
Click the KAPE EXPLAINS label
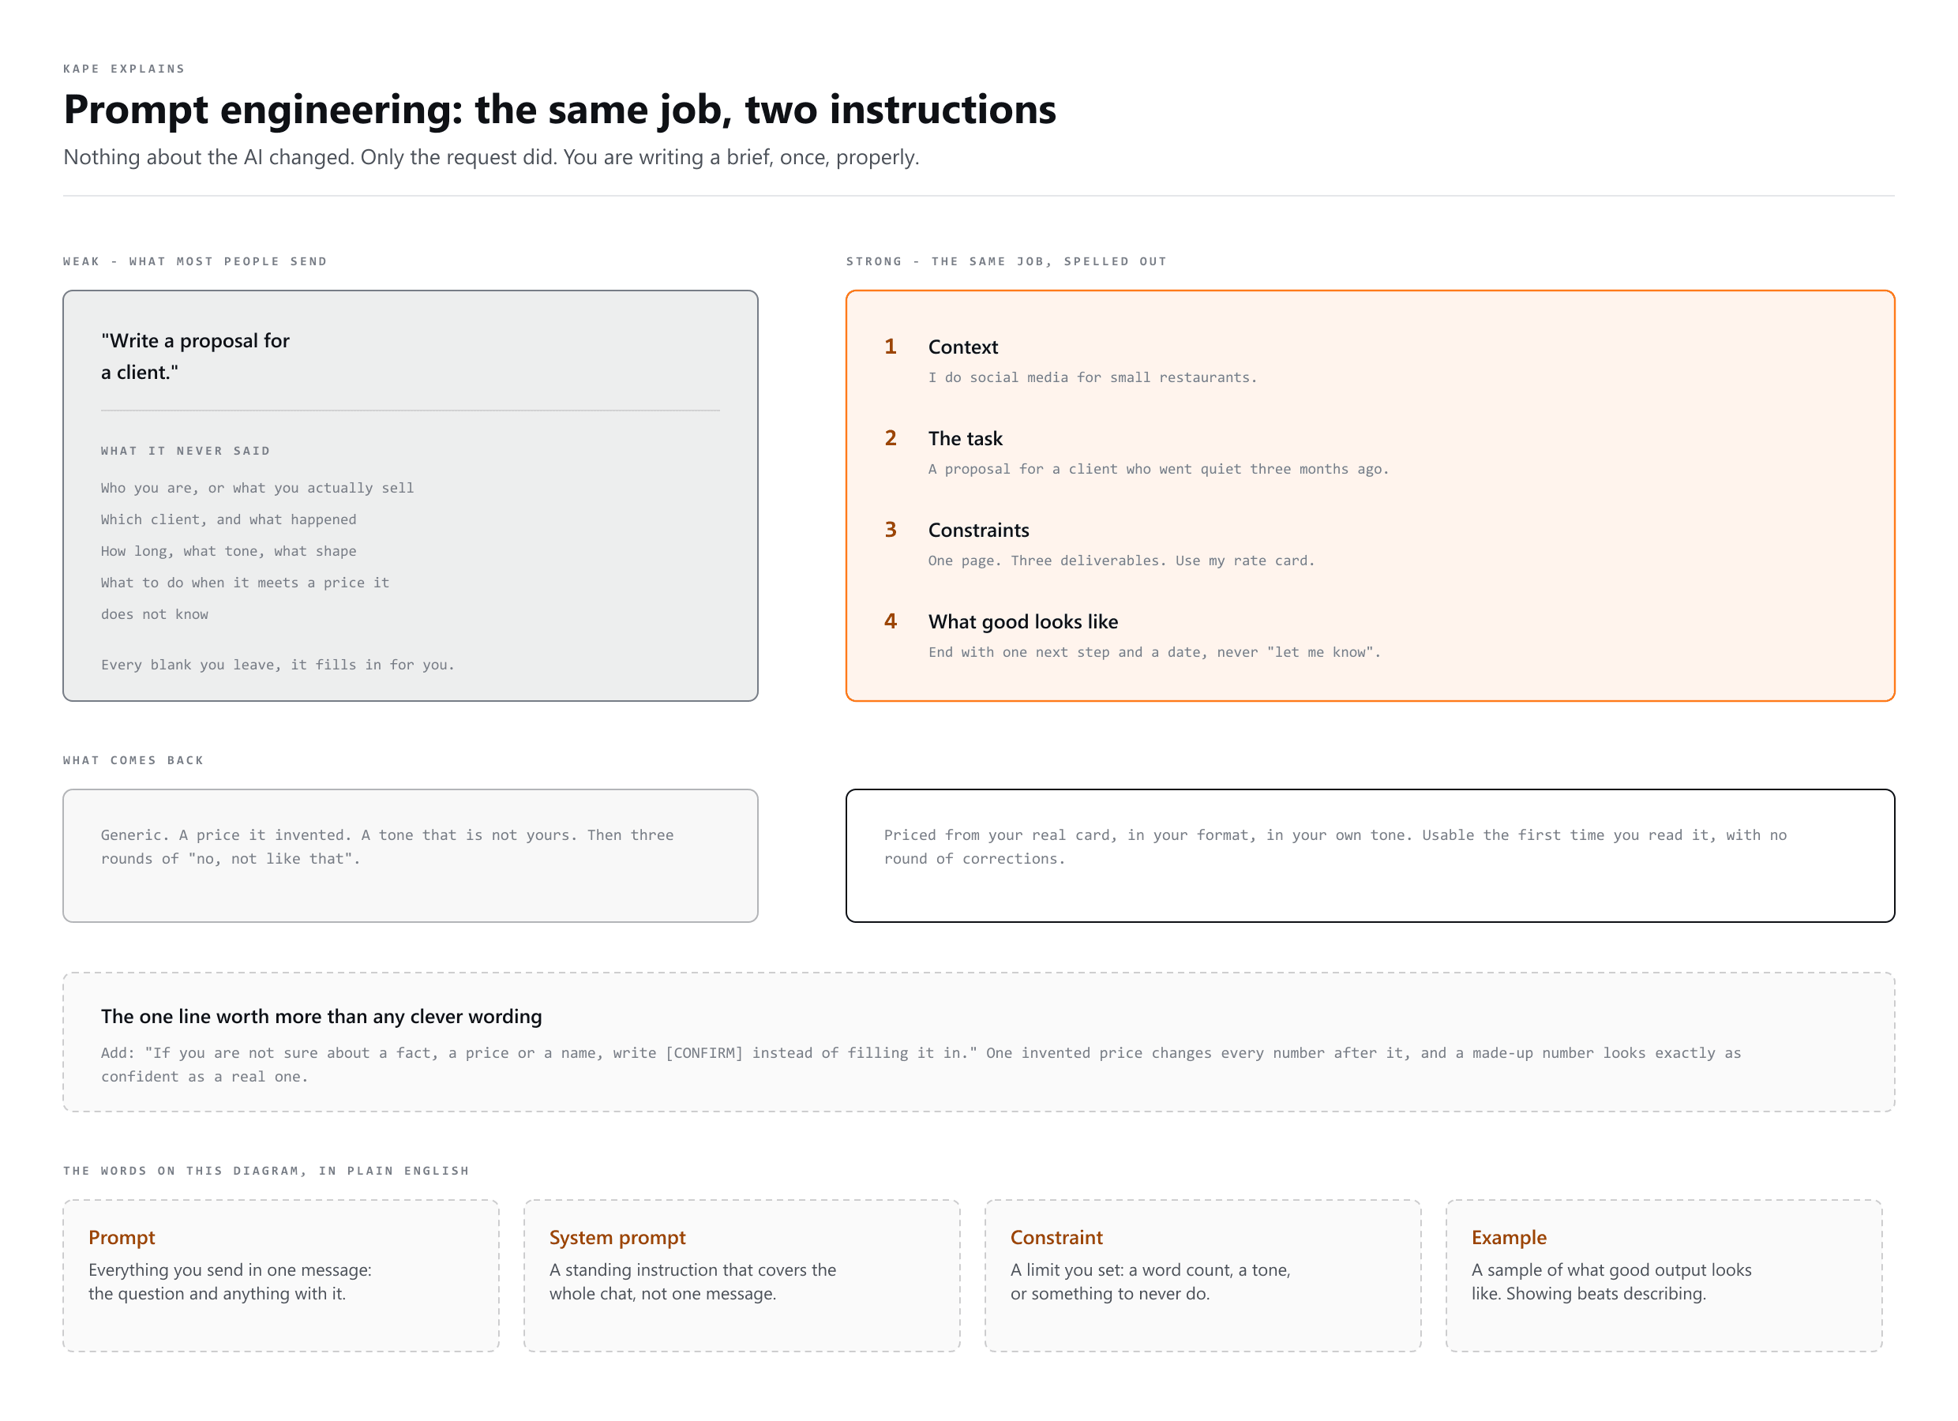[124, 68]
